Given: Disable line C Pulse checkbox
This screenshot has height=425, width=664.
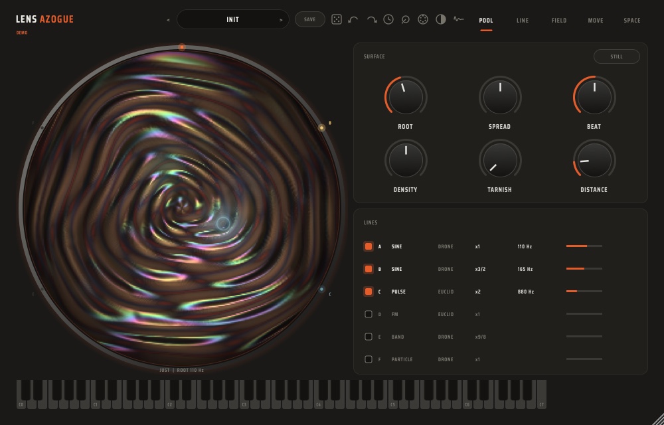Looking at the screenshot, I should 369,292.
